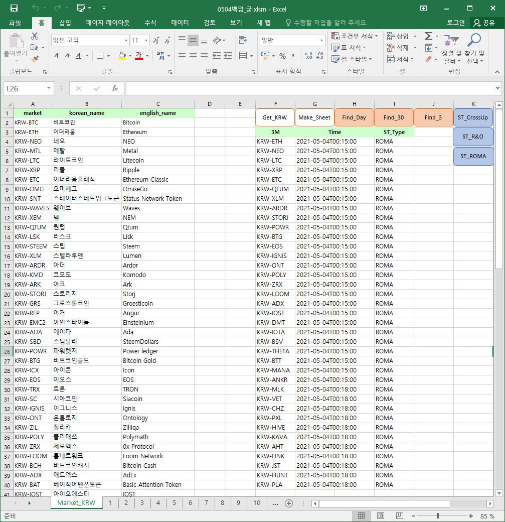The image size is (505, 522).
Task: Toggle italic formatting
Action: pyautogui.click(x=68, y=56)
